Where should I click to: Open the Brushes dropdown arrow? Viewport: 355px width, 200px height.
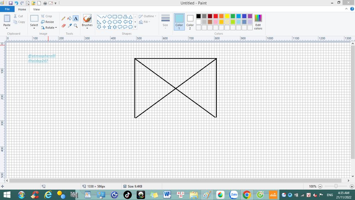click(87, 28)
